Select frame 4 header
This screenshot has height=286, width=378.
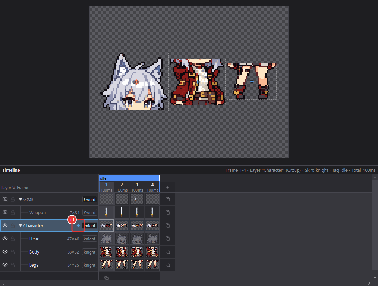(152, 187)
